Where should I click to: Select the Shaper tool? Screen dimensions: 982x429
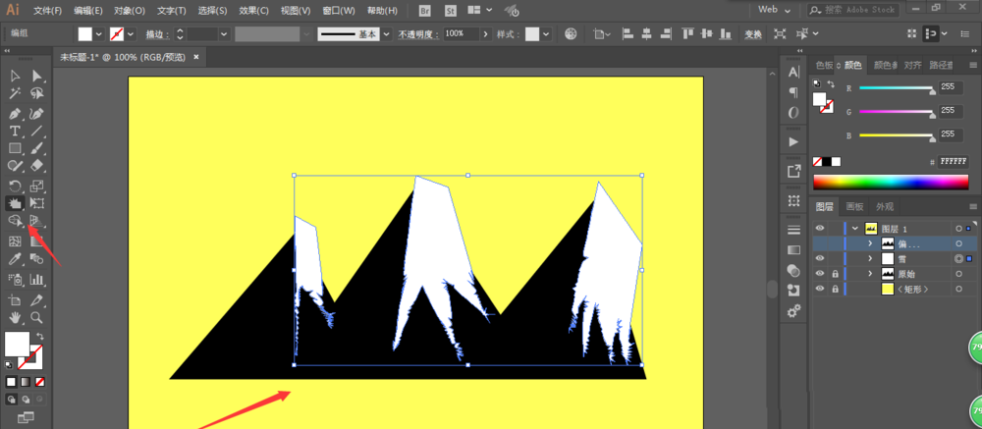pyautogui.click(x=15, y=165)
